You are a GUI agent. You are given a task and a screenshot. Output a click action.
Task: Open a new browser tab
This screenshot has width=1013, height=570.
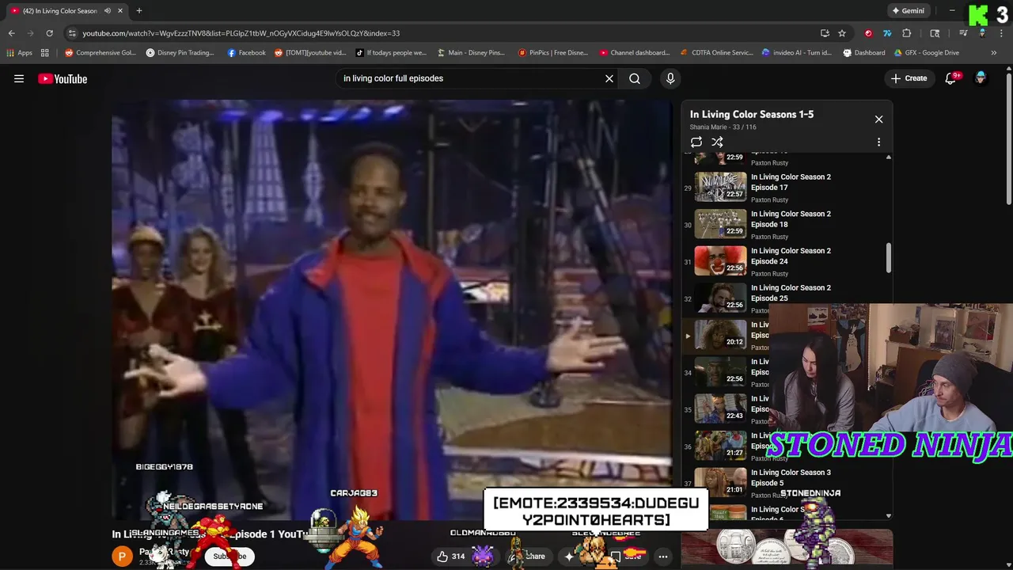[138, 11]
